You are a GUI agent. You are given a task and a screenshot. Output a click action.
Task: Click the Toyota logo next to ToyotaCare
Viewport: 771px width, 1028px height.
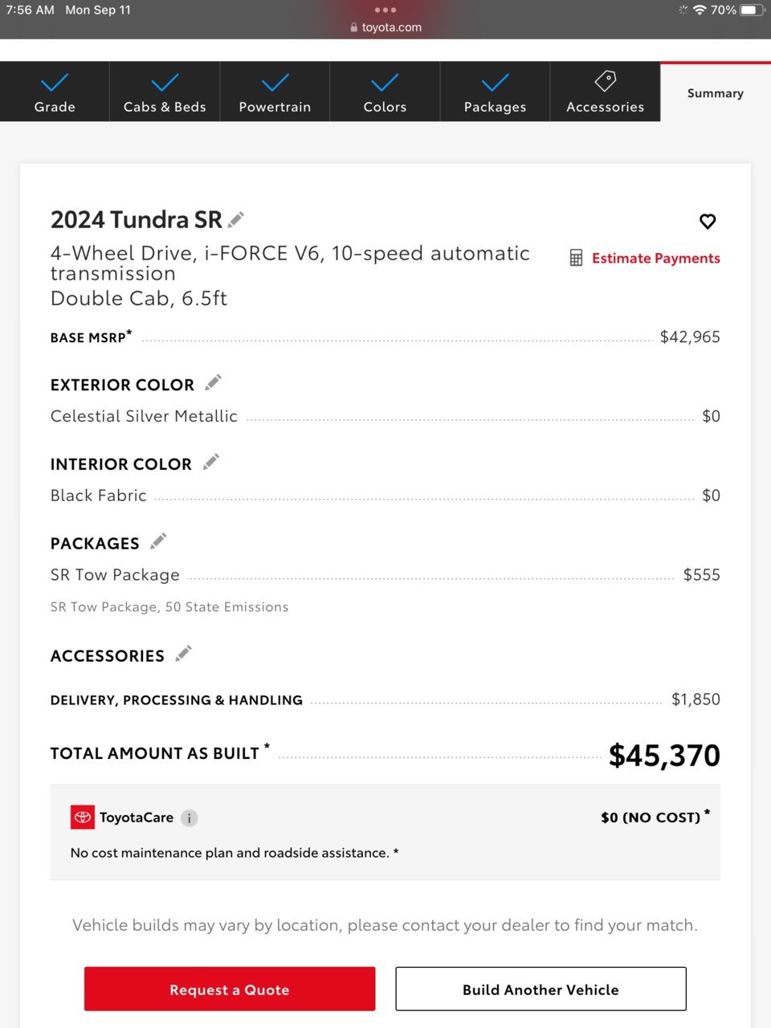coord(83,818)
